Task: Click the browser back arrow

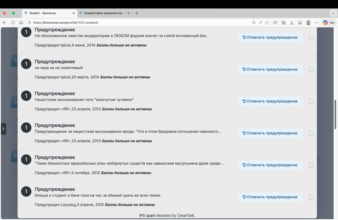Action: pos(5,23)
